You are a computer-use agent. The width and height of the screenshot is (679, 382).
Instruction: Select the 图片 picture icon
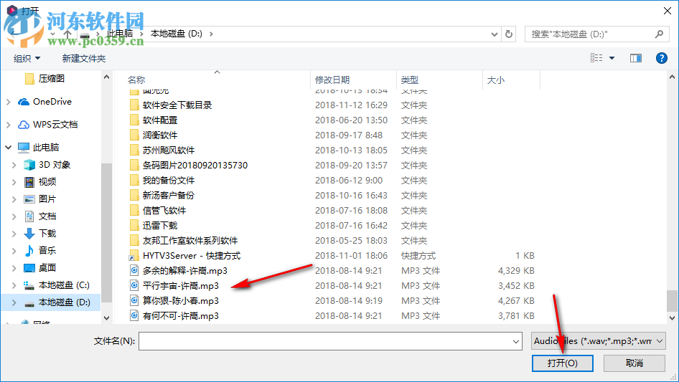[x=29, y=199]
